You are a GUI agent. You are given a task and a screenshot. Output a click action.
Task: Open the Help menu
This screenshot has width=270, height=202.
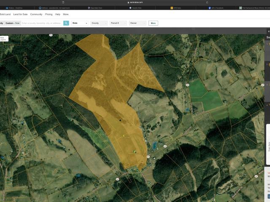(58, 14)
